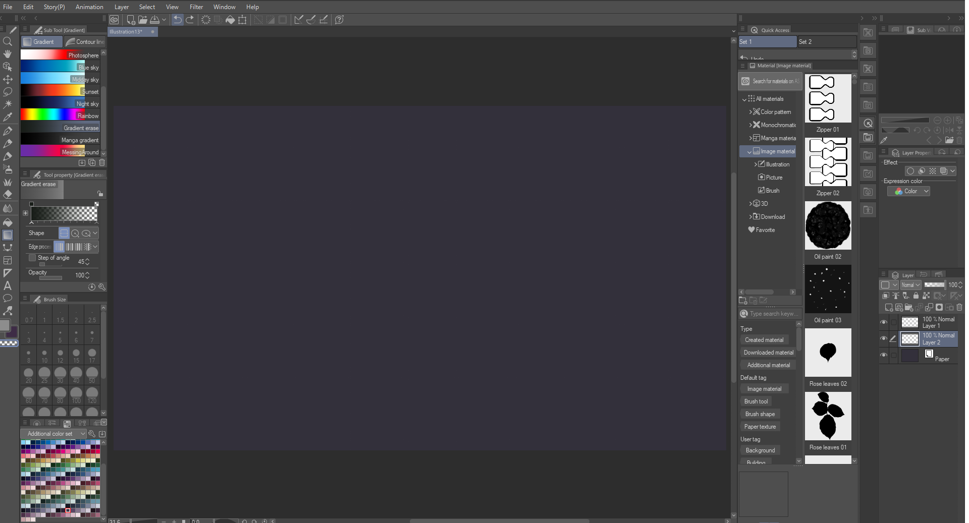The height and width of the screenshot is (523, 969).
Task: Click the Undo arrow in the command bar
Action: tap(178, 20)
